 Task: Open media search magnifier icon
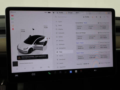coord(49,67)
